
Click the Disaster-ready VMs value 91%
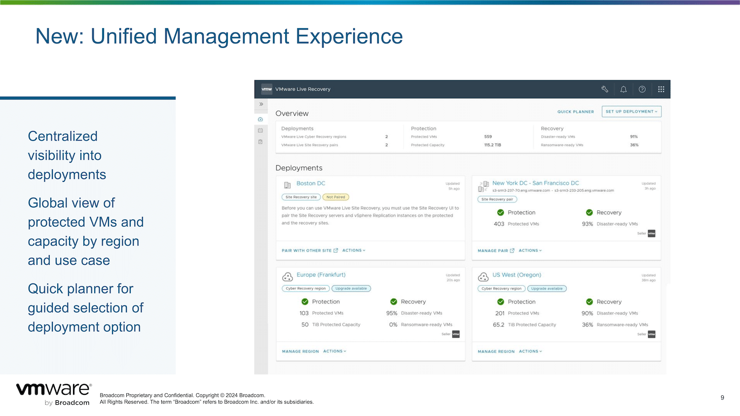coord(634,137)
